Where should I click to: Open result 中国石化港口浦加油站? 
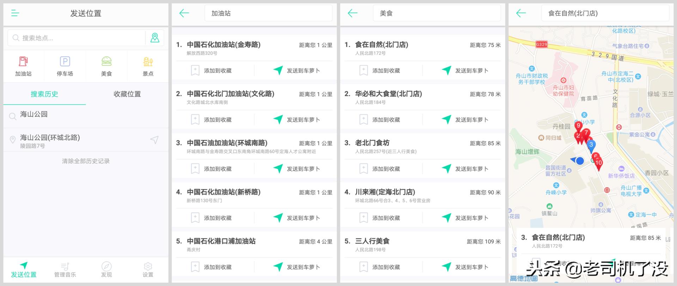point(254,244)
